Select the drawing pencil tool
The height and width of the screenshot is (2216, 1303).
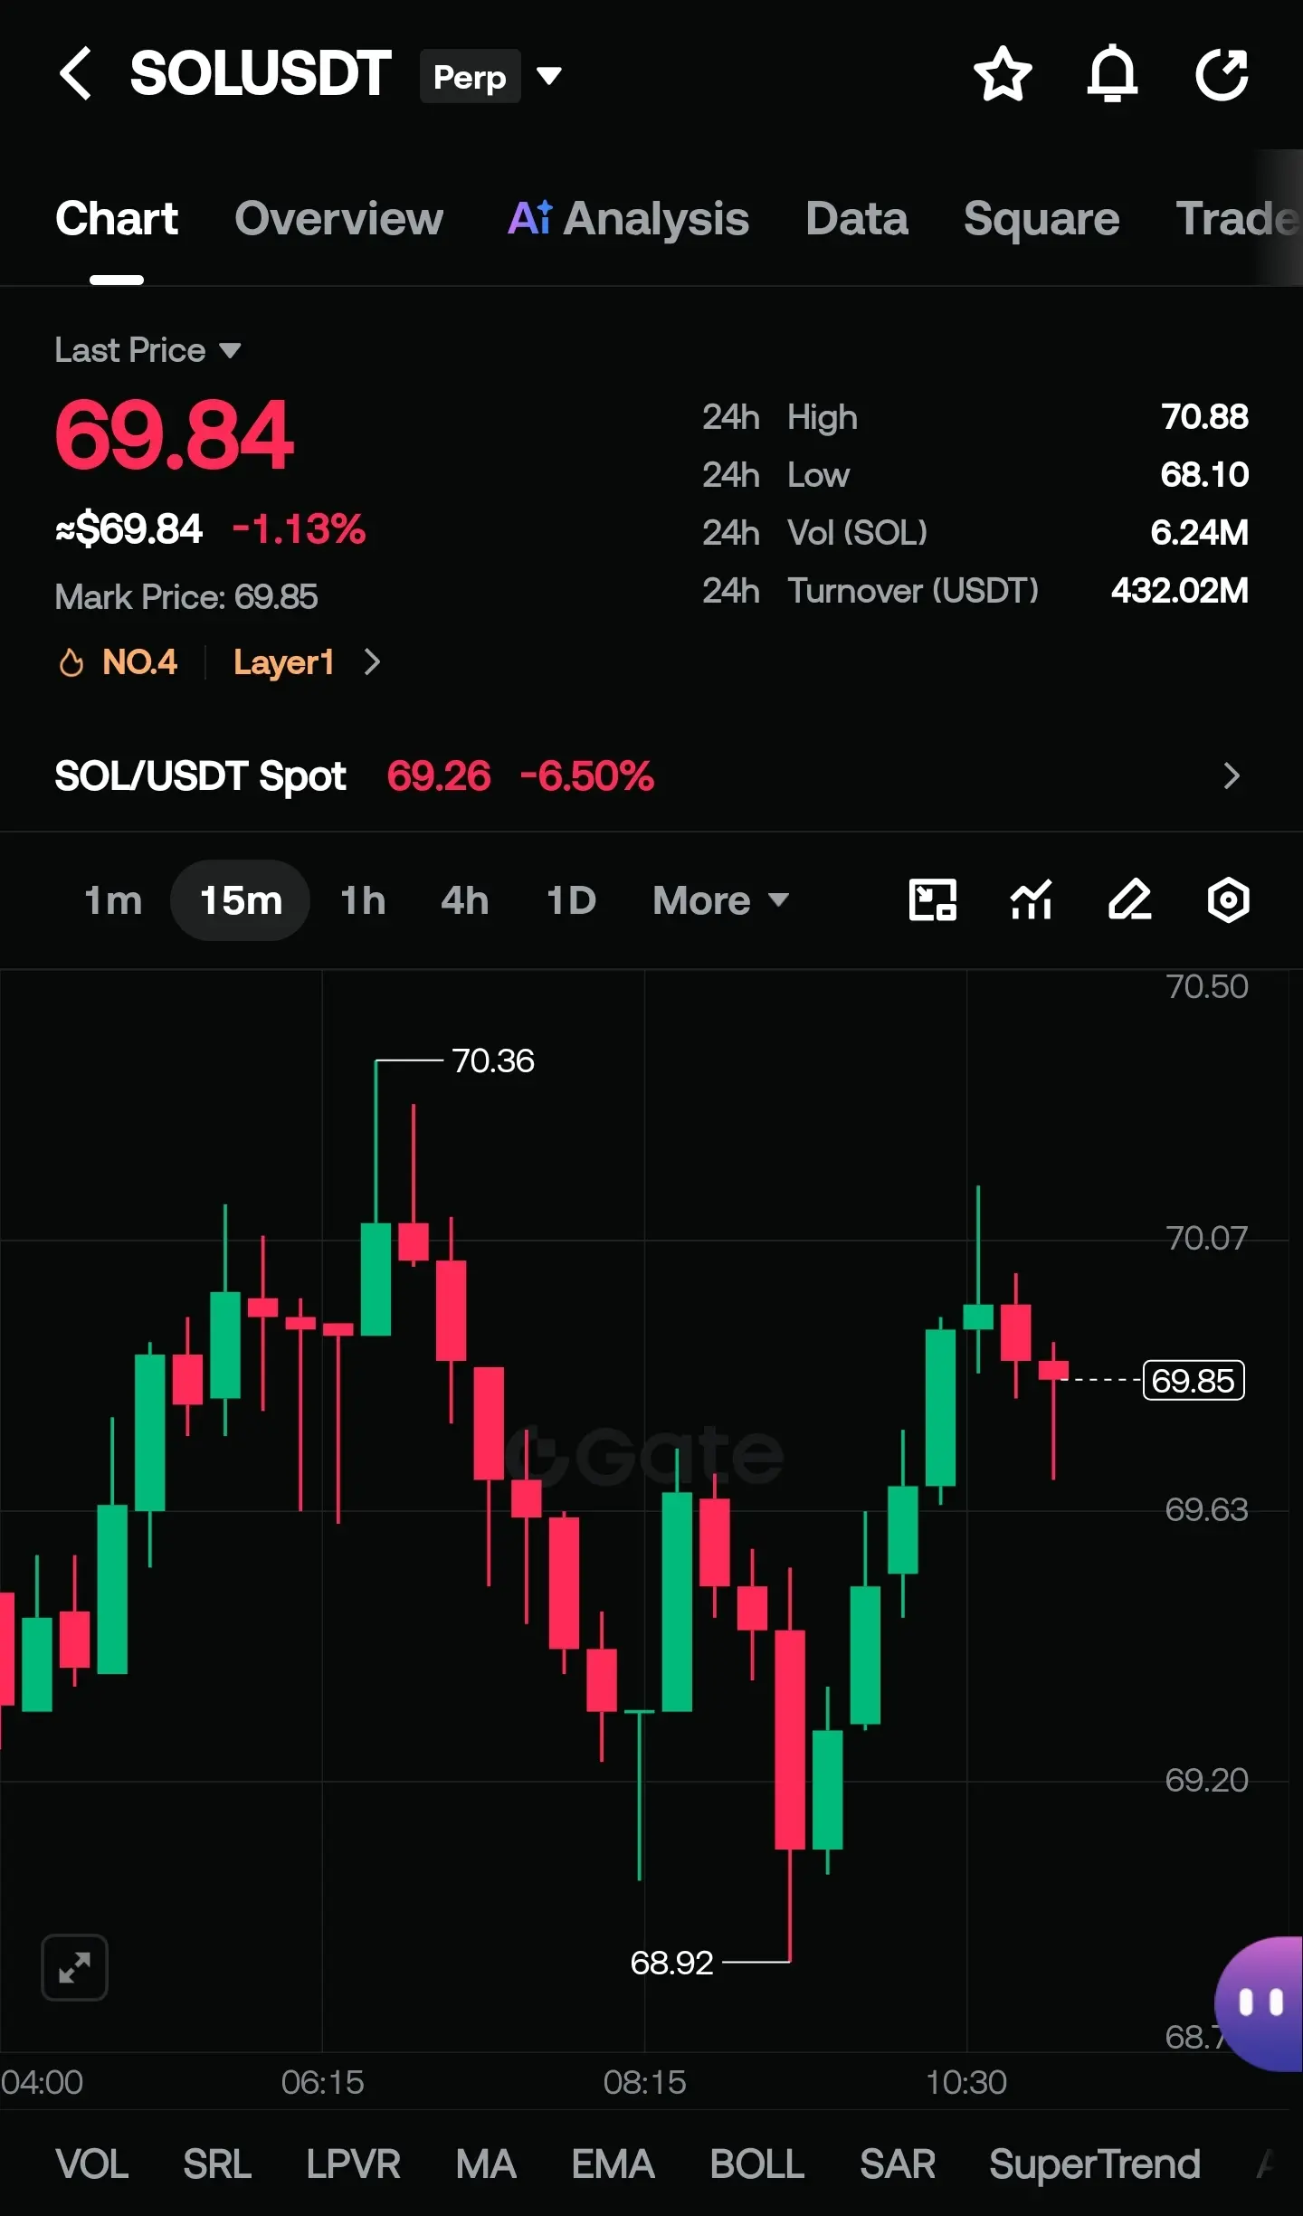coord(1130,900)
